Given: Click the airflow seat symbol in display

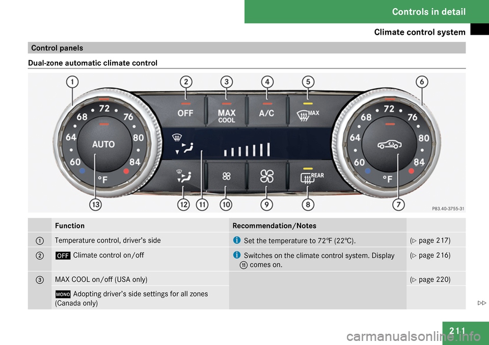Looking at the screenshot, I should [x=184, y=148].
